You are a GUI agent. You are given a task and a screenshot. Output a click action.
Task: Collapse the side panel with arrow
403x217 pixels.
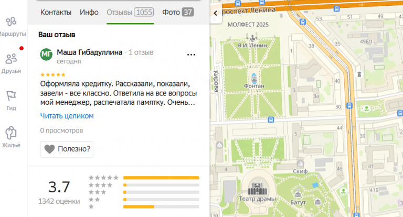[215, 13]
